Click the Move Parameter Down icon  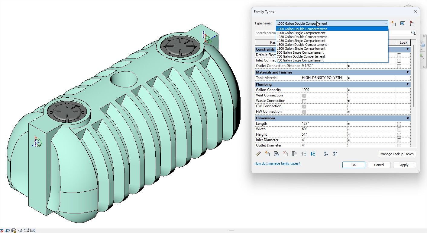tap(313, 154)
